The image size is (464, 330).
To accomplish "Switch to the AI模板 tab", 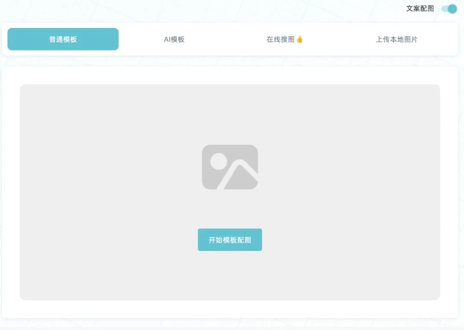I will tap(174, 39).
